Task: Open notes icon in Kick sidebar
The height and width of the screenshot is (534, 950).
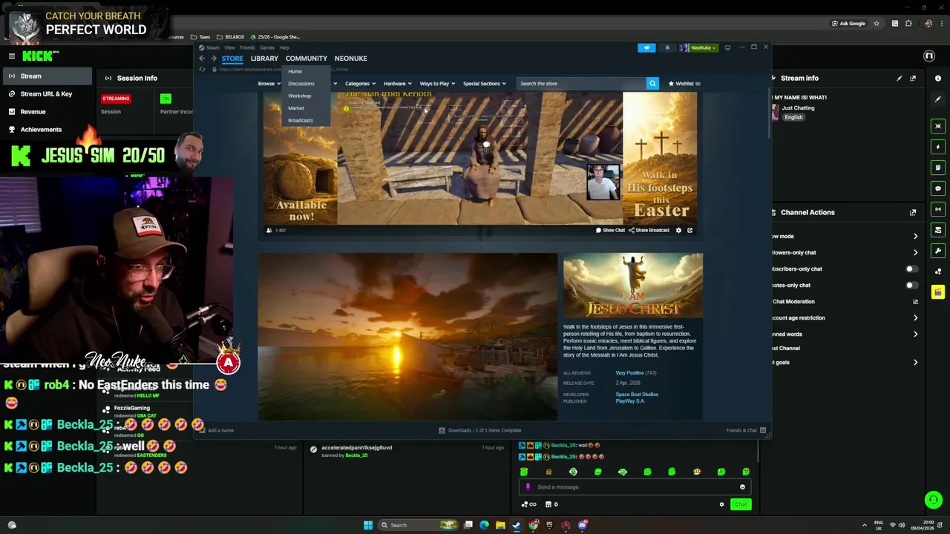Action: pyautogui.click(x=938, y=168)
